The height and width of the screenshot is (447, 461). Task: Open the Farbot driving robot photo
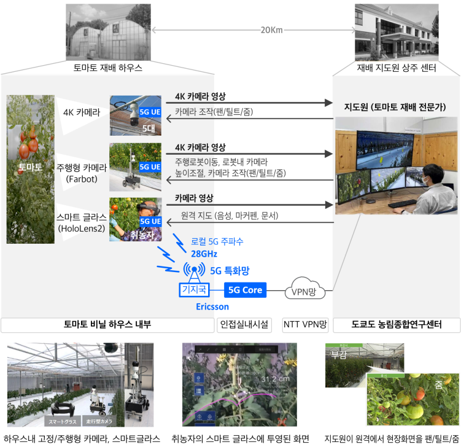point(136,167)
